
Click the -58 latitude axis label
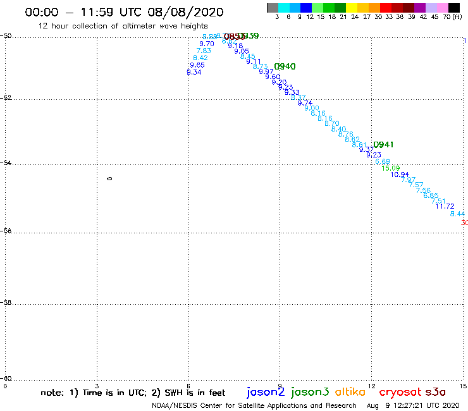tap(6, 303)
